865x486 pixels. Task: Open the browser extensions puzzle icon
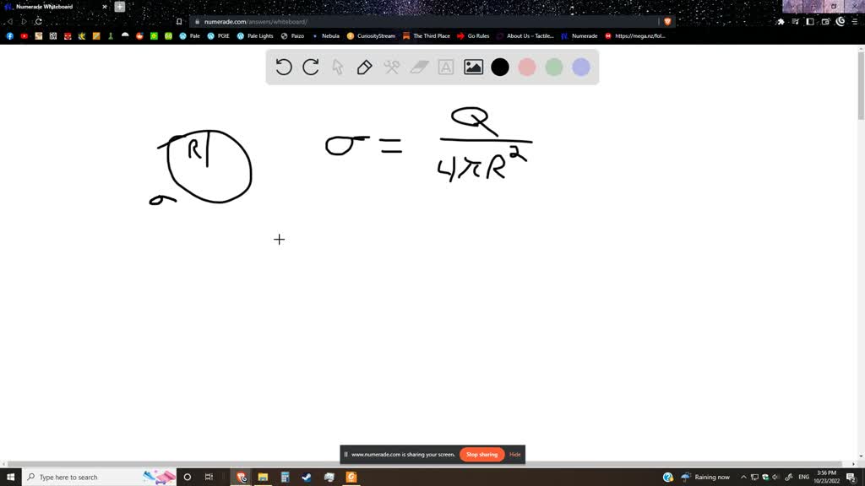click(781, 21)
